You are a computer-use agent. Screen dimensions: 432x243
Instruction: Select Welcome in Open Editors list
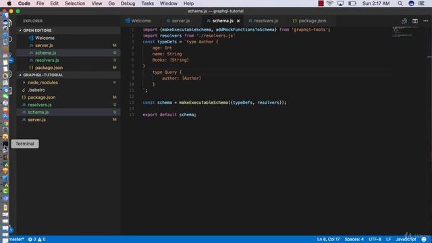click(45, 38)
